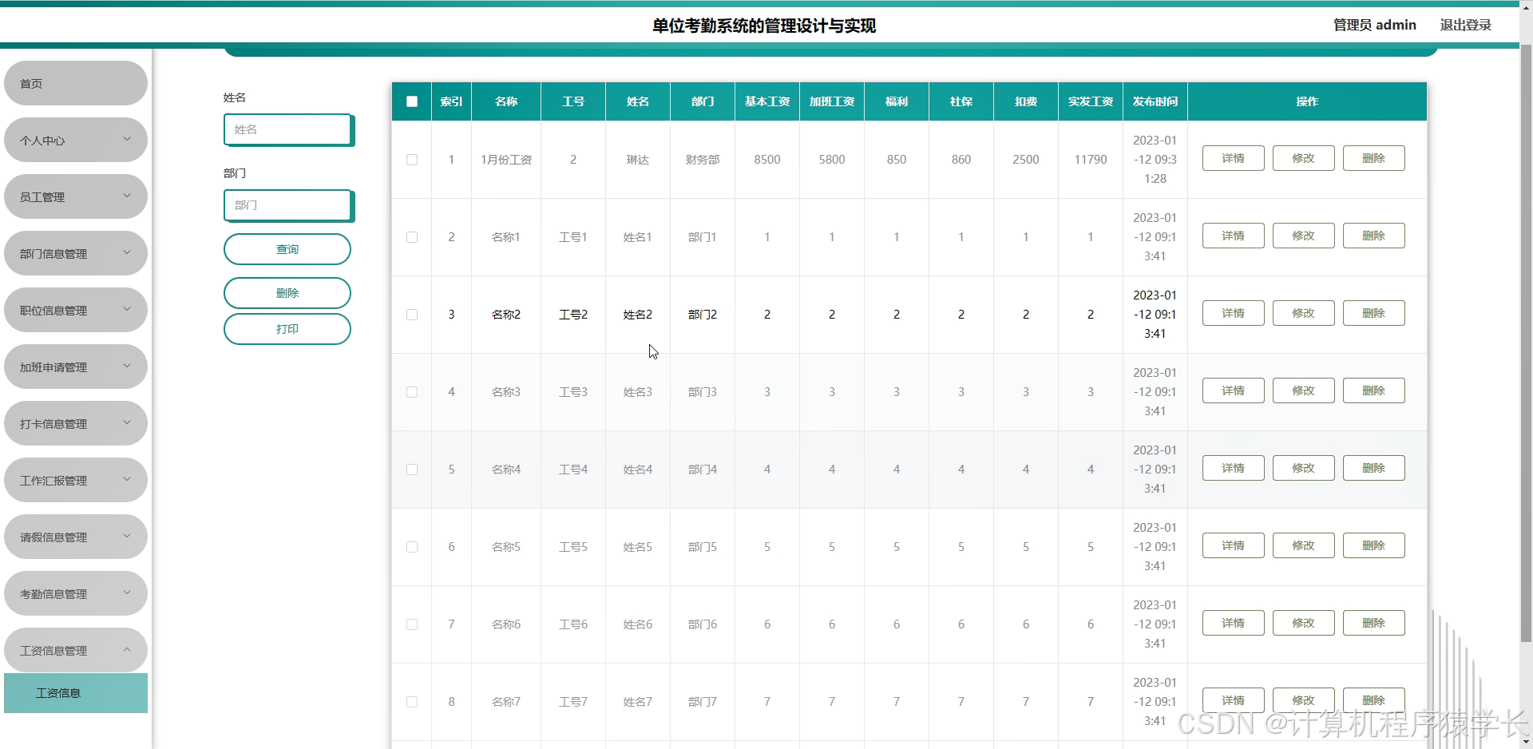Click 删除 for the 名称4 row
The width and height of the screenshot is (1533, 749).
click(x=1374, y=468)
